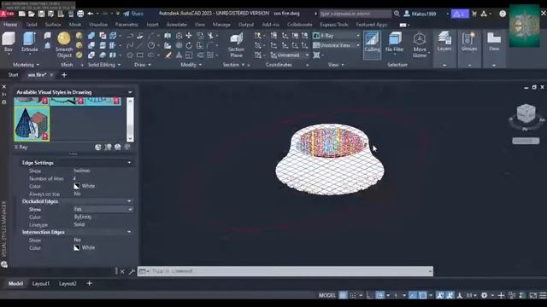Open the Visualize ribbon tab
Image resolution: width=547 pixels, height=307 pixels.
[x=98, y=25]
